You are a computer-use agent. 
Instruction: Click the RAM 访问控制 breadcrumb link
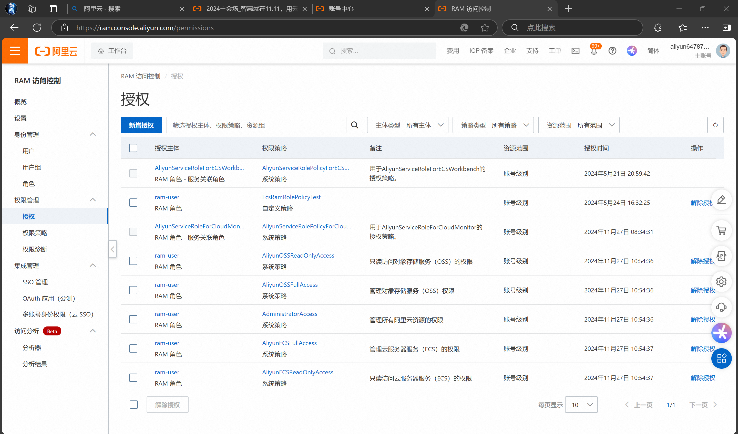click(x=141, y=76)
